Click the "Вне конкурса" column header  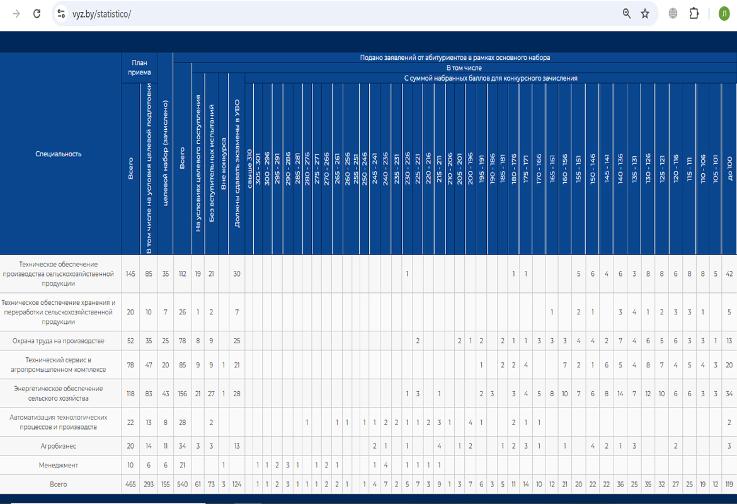pos(224,164)
